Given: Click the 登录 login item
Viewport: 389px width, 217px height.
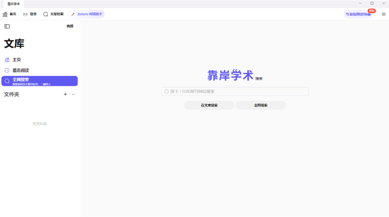Looking at the screenshot, I should tap(30, 14).
